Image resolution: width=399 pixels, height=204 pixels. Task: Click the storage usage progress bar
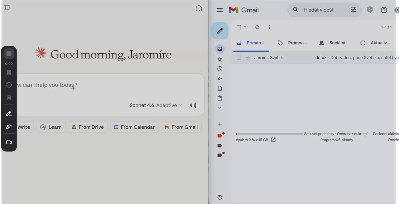coord(269,134)
